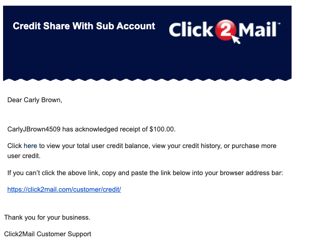Click the word Click in the logo
Screen dimensions: 320x245
[x=191, y=30]
